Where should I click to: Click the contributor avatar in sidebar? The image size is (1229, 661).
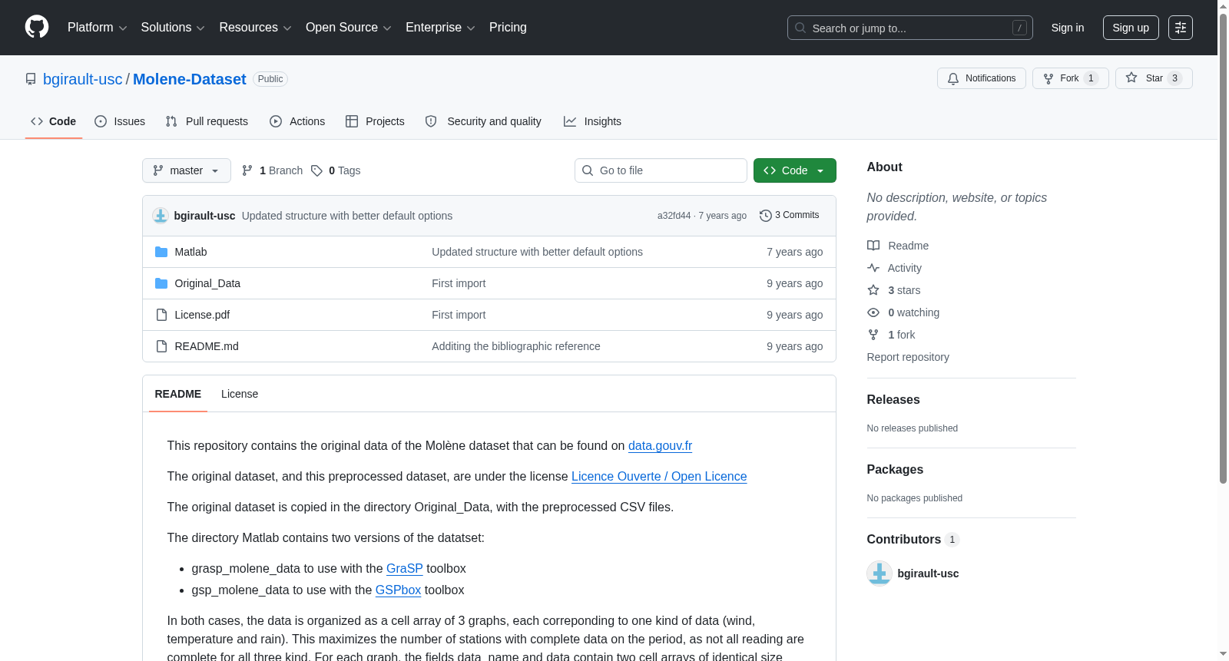880,573
